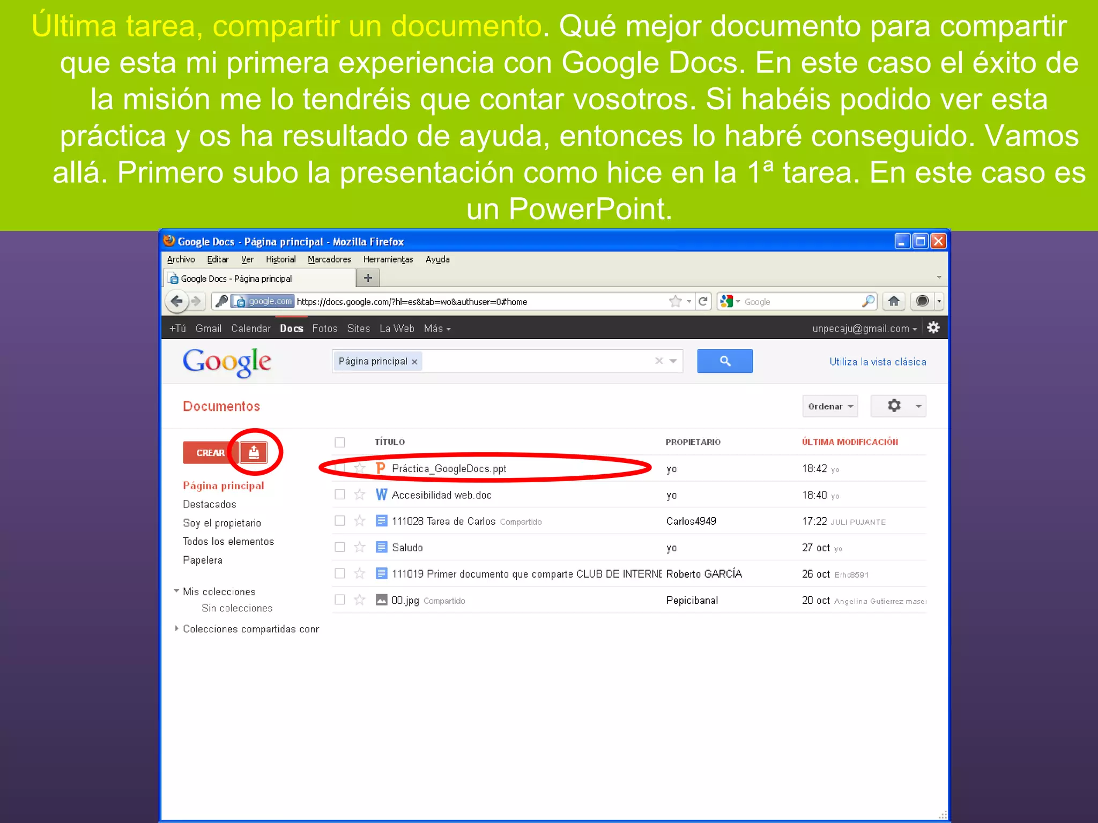1098x823 pixels.
Task: Open the gear options in black Google bar
Action: pos(933,328)
